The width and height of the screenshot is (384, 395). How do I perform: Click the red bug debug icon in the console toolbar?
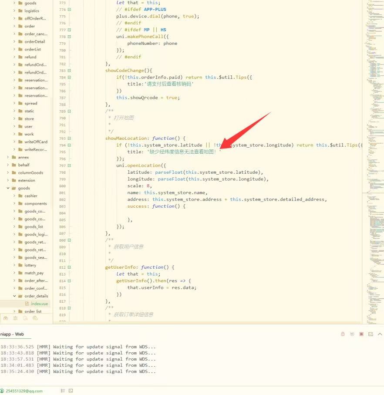pos(343,334)
